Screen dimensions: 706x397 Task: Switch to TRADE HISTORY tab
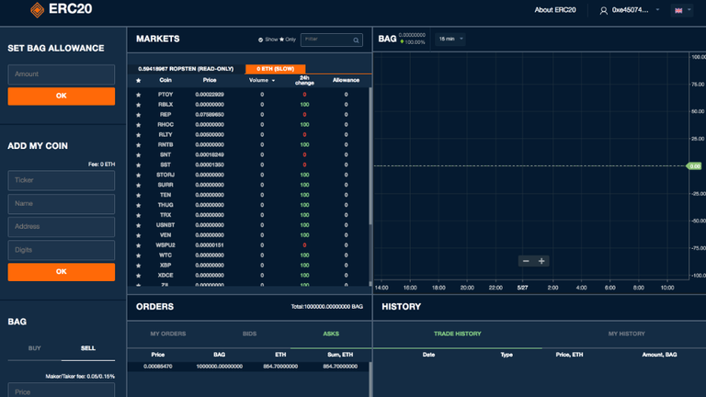(x=458, y=334)
